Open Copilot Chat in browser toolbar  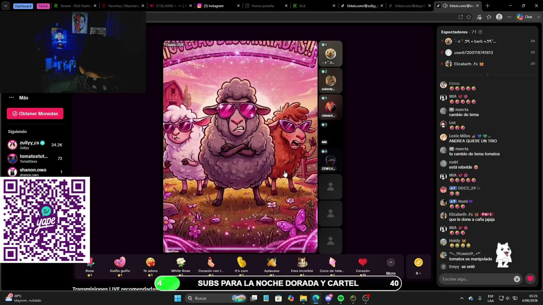click(525, 17)
